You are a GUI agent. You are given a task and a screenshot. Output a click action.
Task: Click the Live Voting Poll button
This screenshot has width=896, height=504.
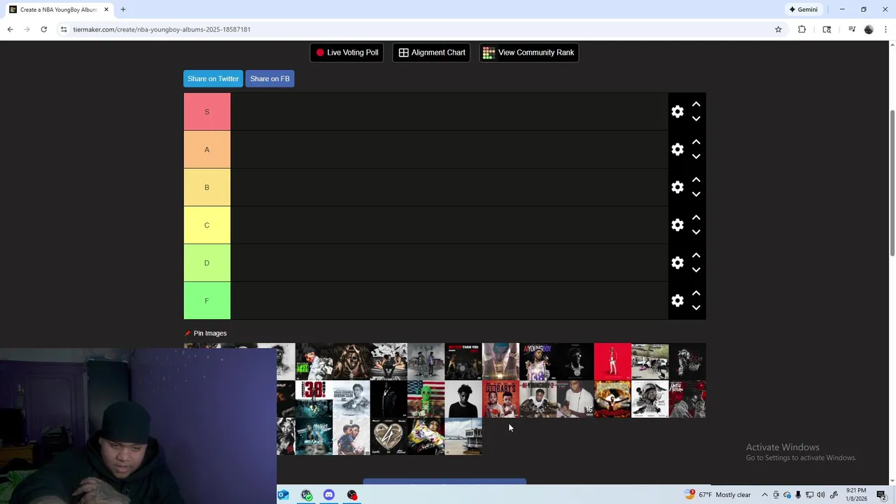(346, 52)
